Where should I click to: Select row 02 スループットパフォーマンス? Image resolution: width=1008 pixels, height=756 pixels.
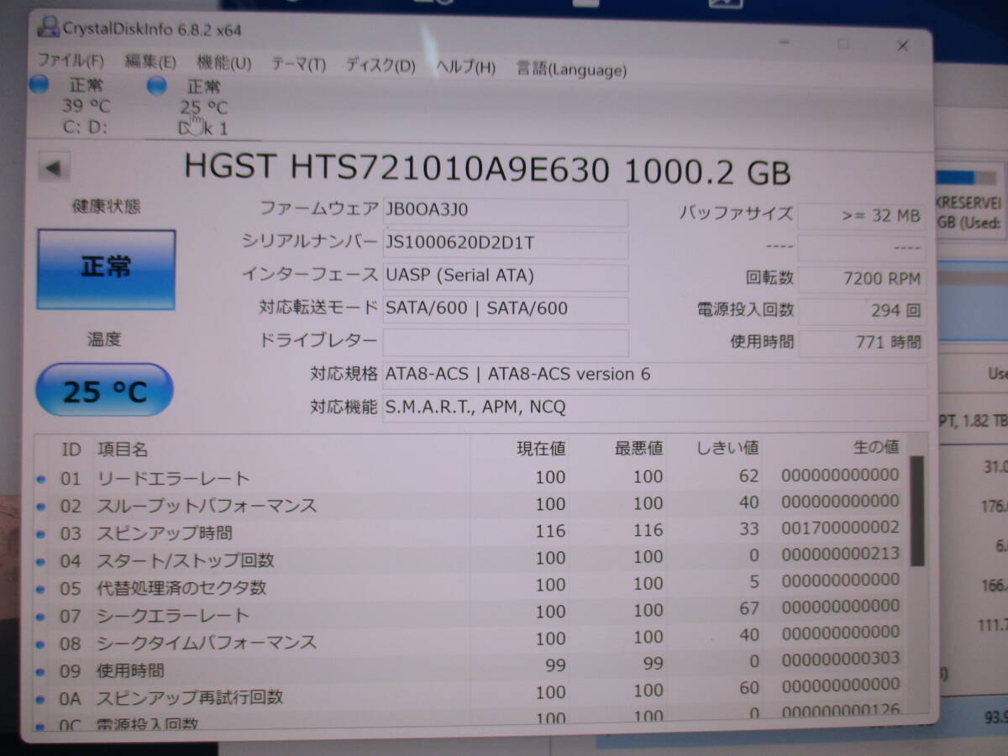pos(470,505)
